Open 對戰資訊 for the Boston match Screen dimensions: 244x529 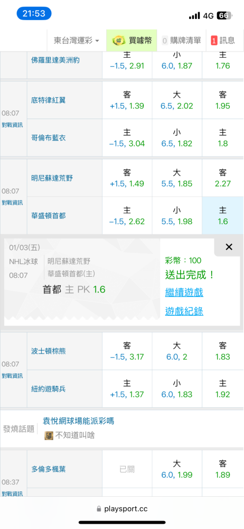13,376
